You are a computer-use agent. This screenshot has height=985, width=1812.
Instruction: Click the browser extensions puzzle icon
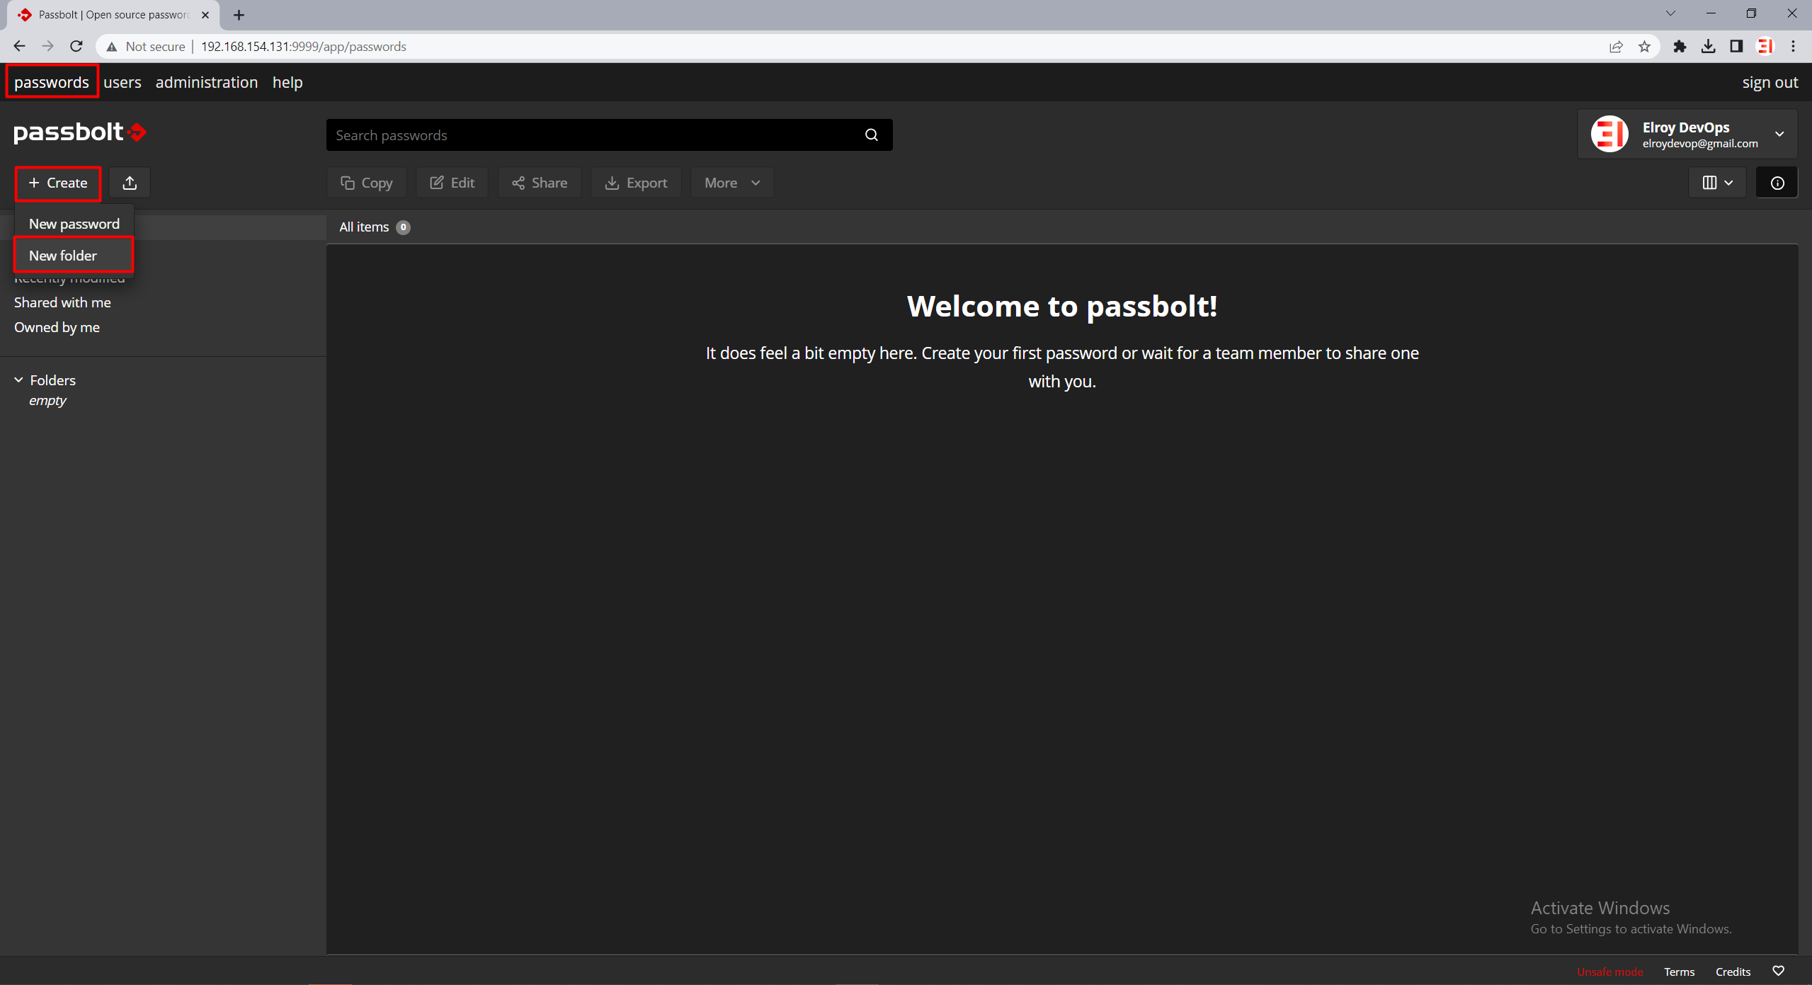click(1680, 47)
